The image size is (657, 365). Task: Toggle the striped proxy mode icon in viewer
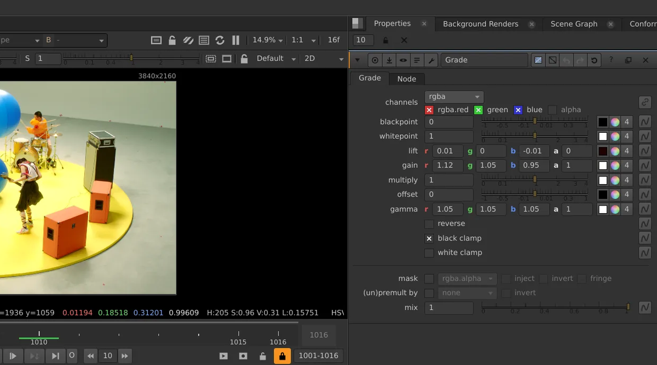coord(188,40)
